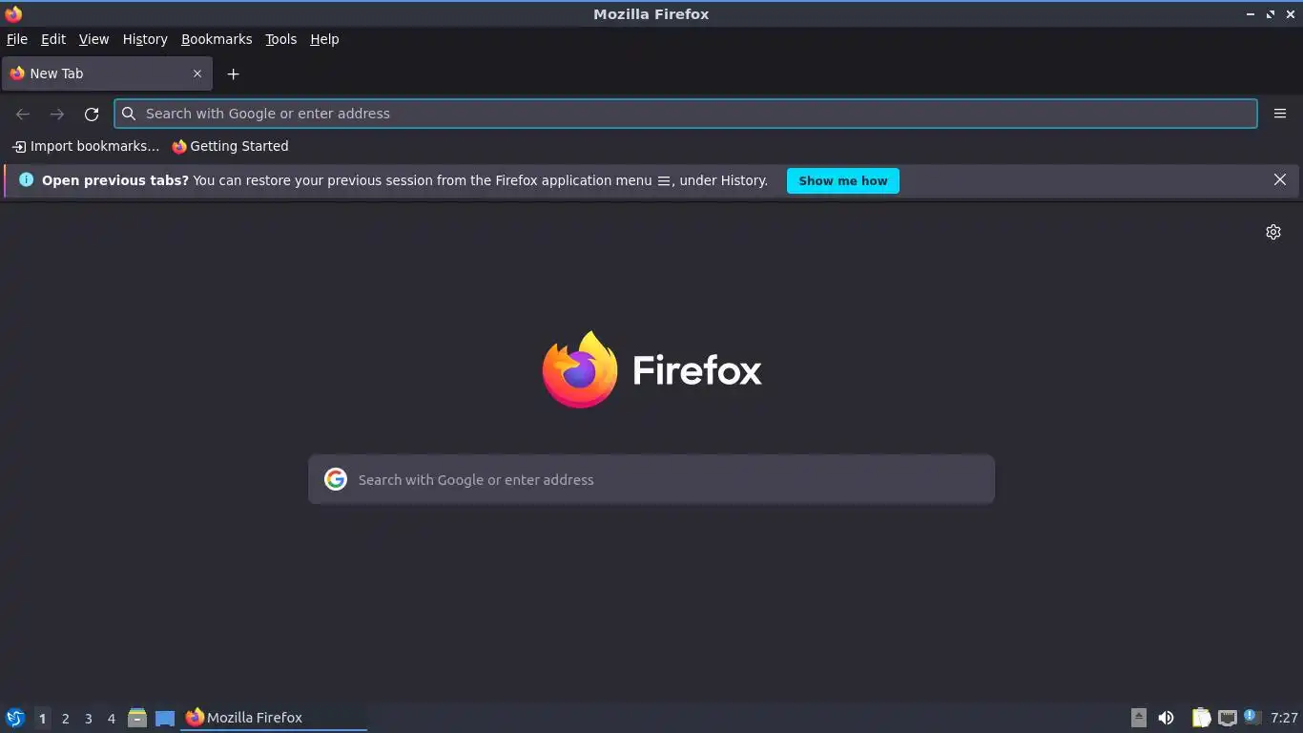Open the Bookmarks menu
1303x733 pixels.
[217, 39]
